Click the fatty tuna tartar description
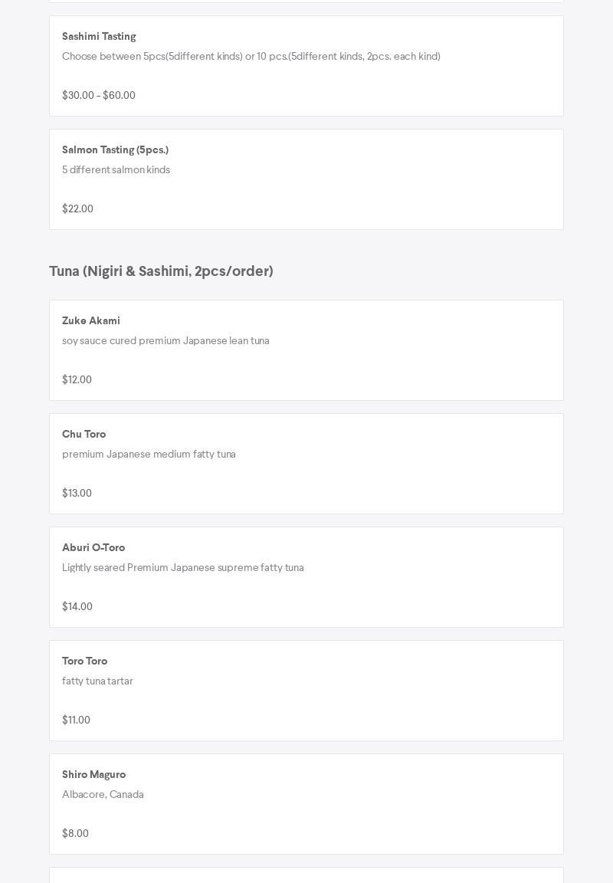The image size is (613, 883). 97,681
